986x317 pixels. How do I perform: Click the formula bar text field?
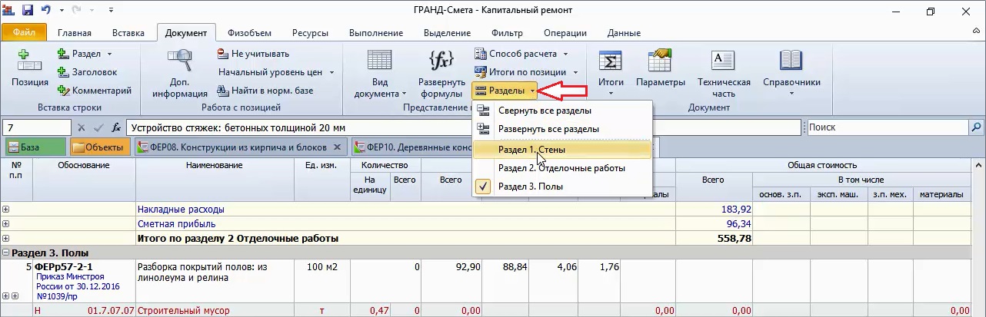(465, 127)
